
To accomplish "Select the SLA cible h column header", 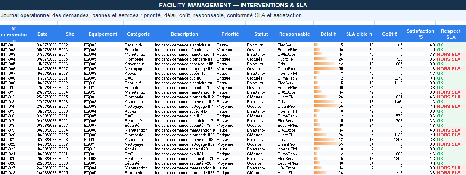I will (x=359, y=34).
